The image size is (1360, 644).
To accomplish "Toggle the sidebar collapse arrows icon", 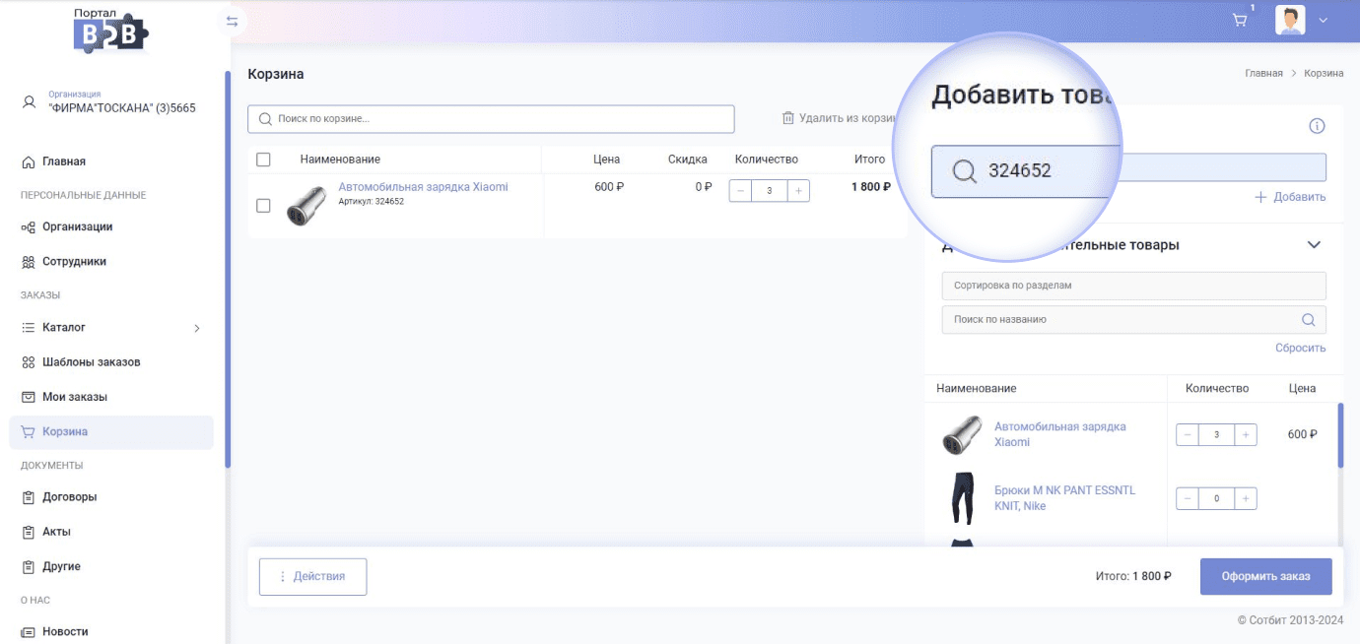I will tap(233, 21).
